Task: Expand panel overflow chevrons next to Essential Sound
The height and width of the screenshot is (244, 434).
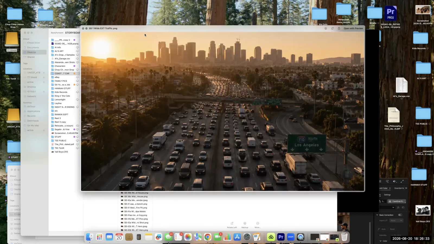Action: click(406, 188)
